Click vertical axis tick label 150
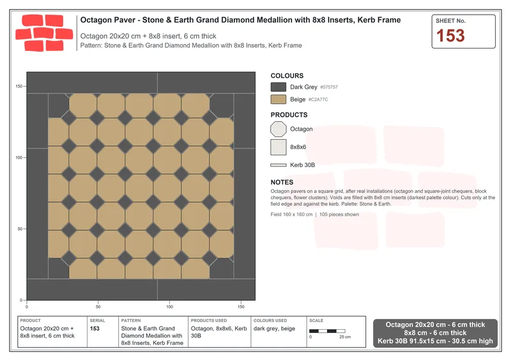 [x=19, y=86]
